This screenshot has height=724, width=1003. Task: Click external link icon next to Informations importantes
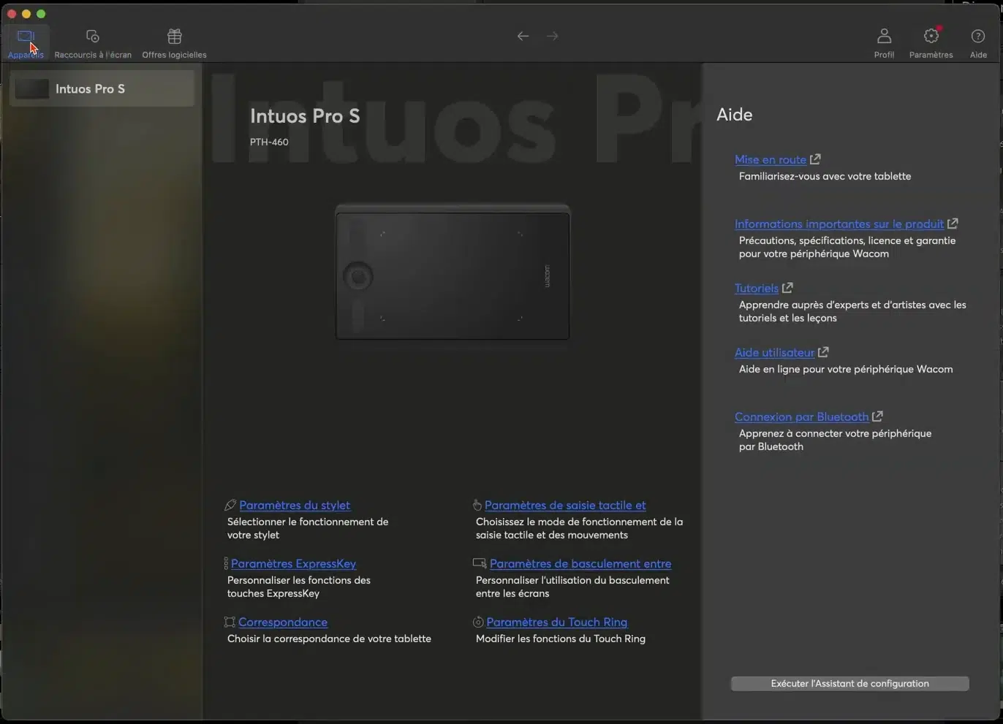(953, 224)
